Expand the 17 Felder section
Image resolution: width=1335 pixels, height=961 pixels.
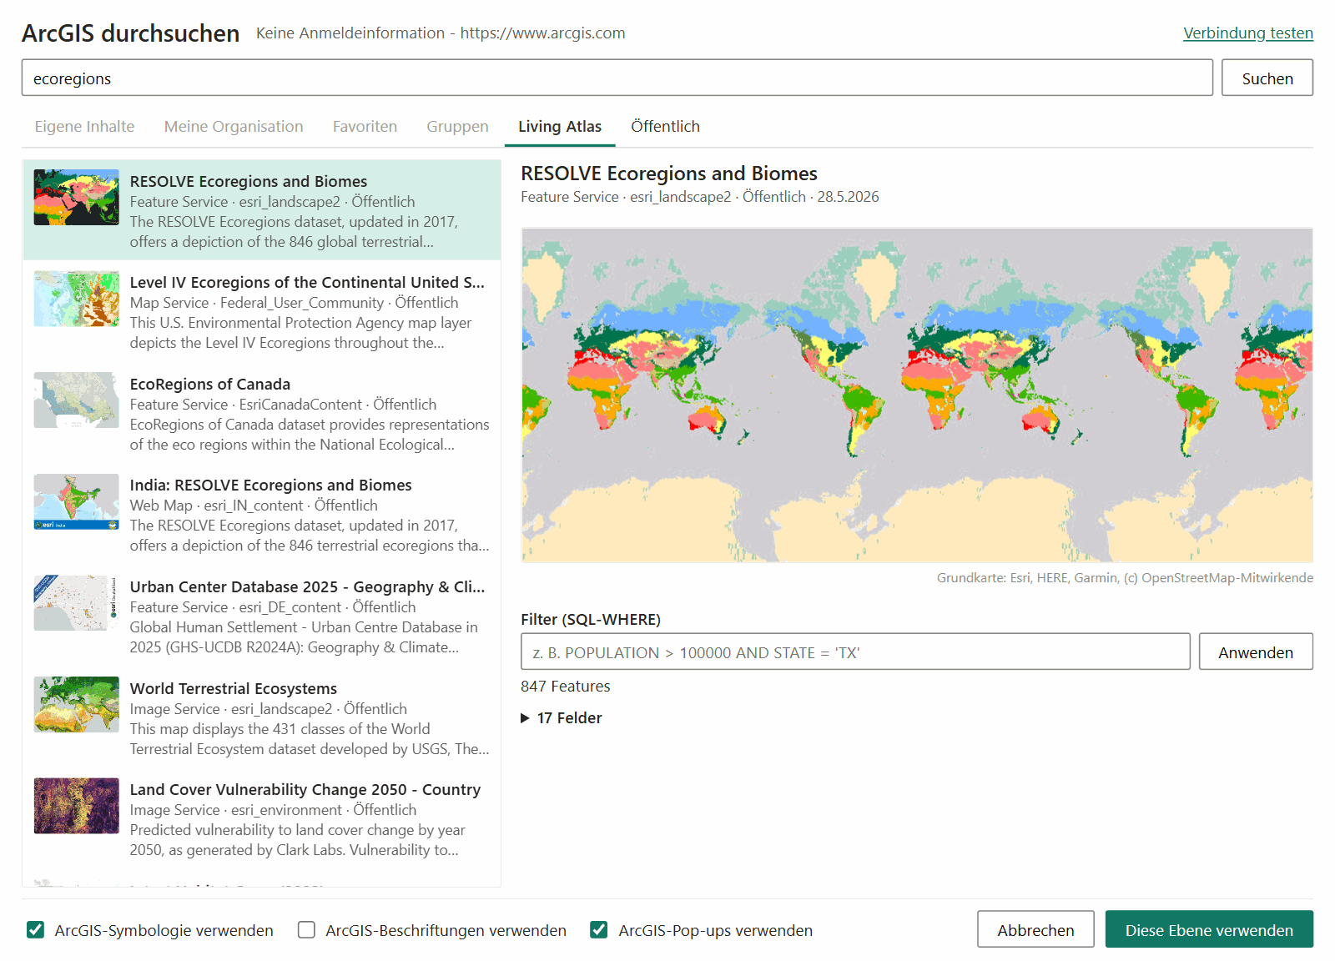click(x=562, y=717)
